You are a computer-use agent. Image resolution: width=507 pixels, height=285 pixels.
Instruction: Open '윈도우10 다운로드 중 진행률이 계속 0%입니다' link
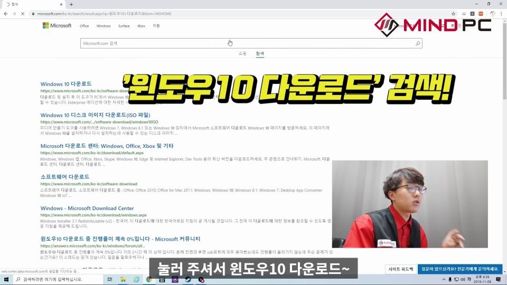(x=120, y=239)
